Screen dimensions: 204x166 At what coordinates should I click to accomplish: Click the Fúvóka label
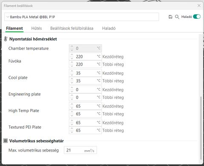click(x=15, y=61)
